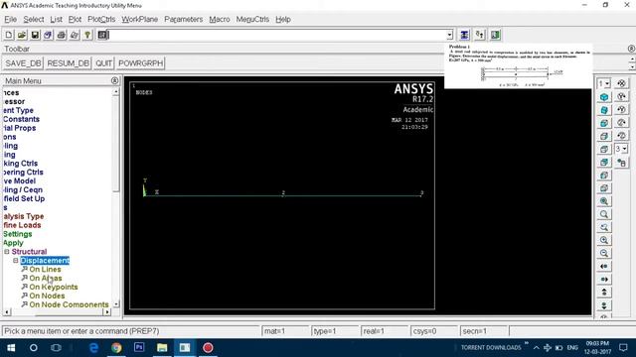Open Pan-Zoom-Rotate dialog from standard toolbar

[x=48, y=35]
